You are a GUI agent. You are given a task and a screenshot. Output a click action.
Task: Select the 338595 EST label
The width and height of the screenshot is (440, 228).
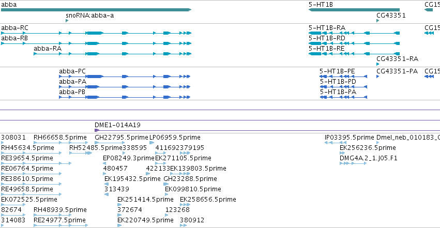click(135, 148)
